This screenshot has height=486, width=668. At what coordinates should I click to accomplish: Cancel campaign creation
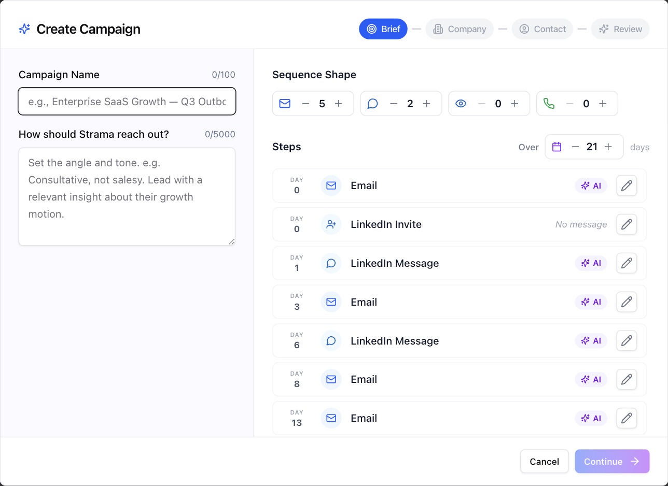(545, 461)
